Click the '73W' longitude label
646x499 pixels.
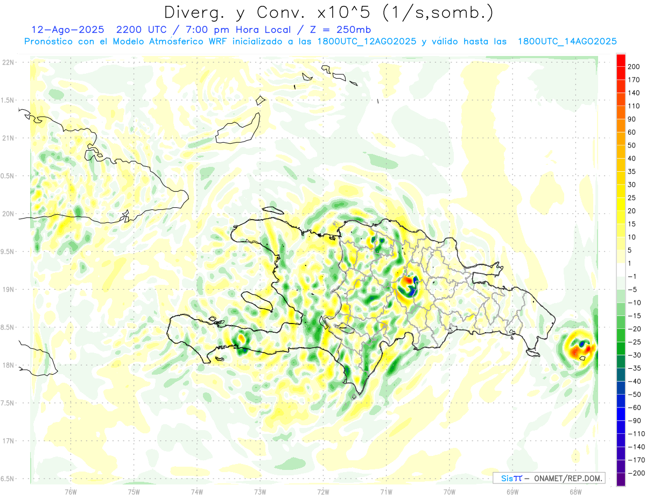coord(259,492)
